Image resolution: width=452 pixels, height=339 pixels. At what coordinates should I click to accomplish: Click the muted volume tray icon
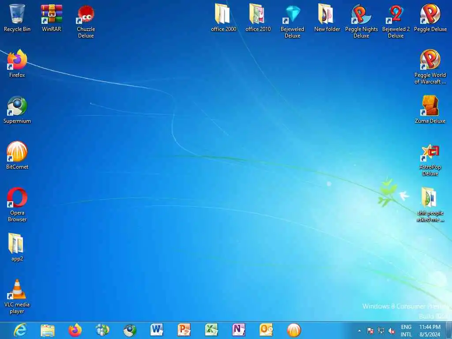(392, 331)
